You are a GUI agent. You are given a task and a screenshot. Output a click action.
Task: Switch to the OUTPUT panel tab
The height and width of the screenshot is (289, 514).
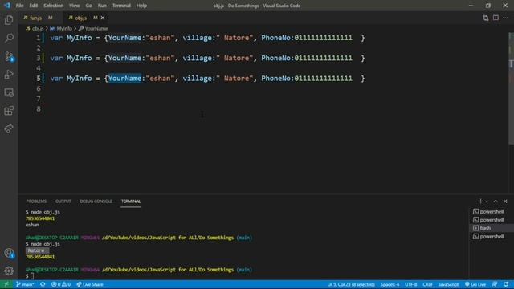point(63,201)
